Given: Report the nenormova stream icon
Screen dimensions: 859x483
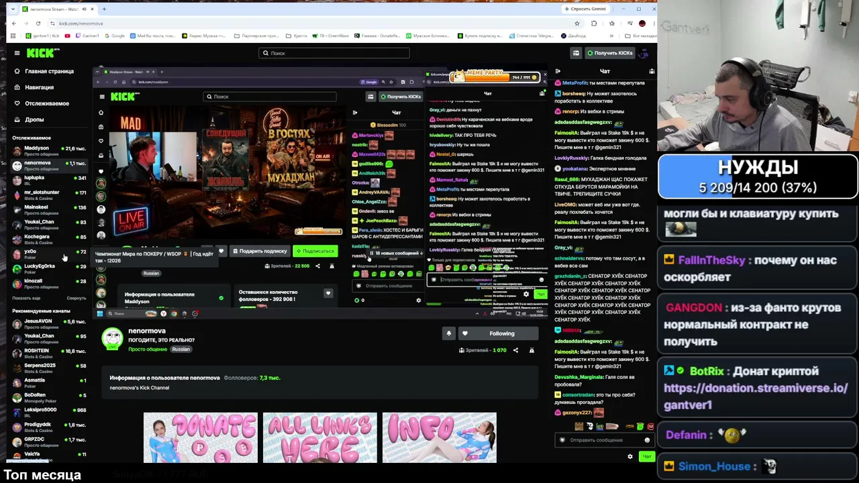Looking at the screenshot, I should click(x=532, y=350).
